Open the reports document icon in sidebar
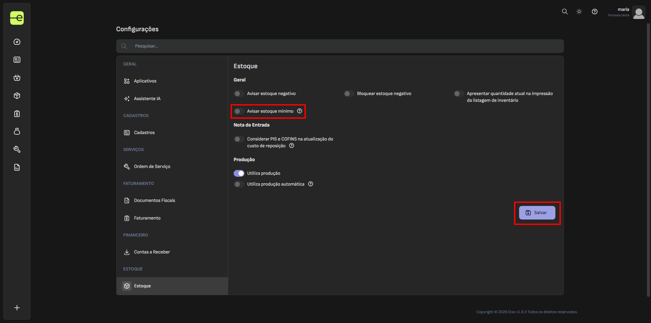This screenshot has width=651, height=323. (17, 167)
